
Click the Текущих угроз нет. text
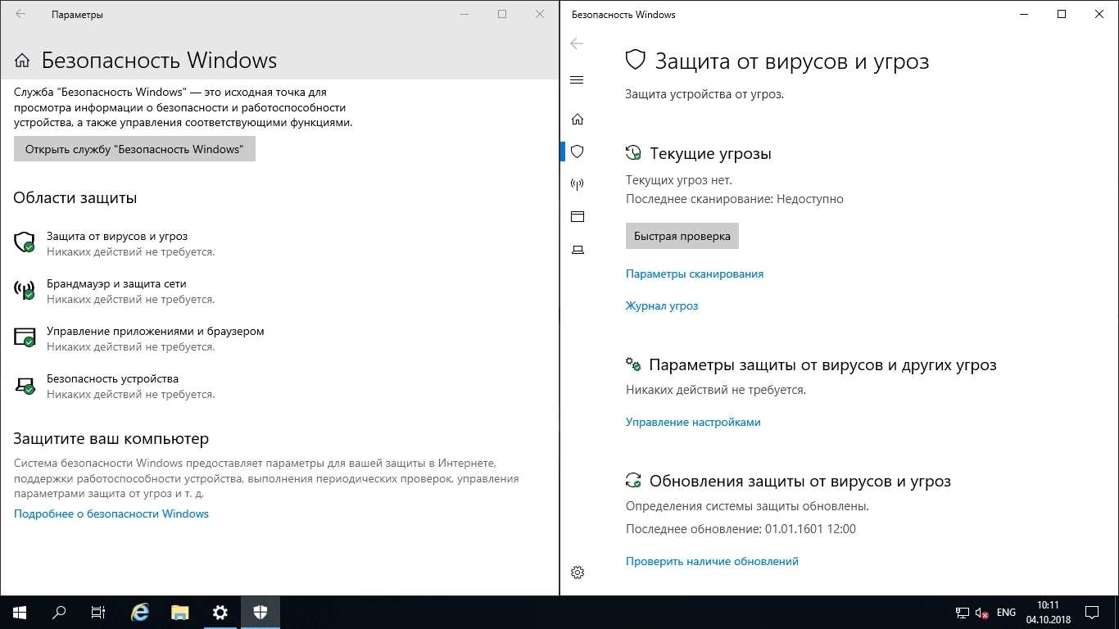[x=679, y=179]
